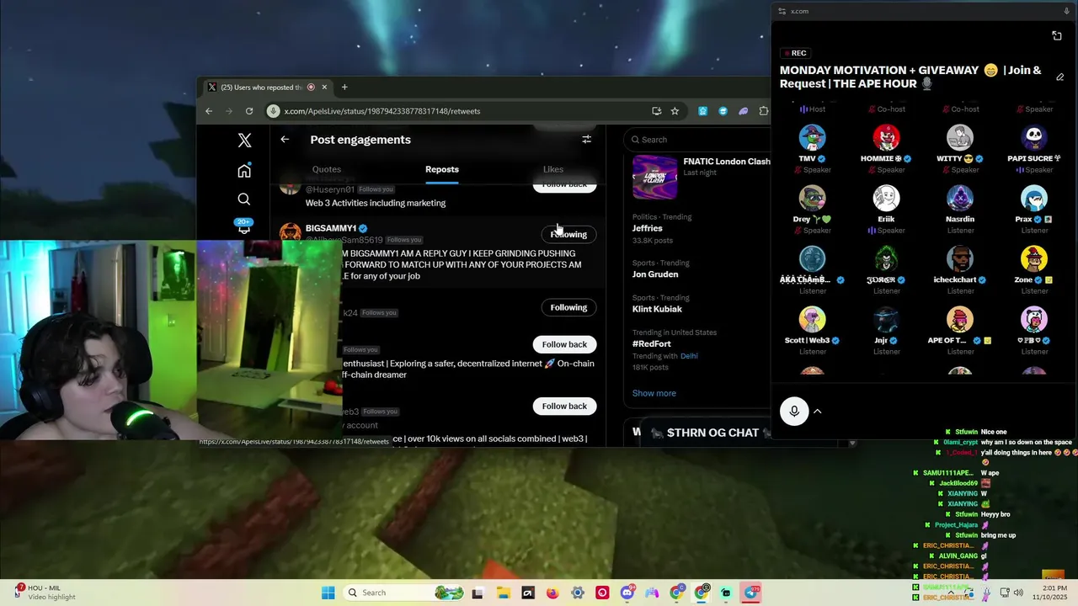Open the X logo home link

[244, 141]
